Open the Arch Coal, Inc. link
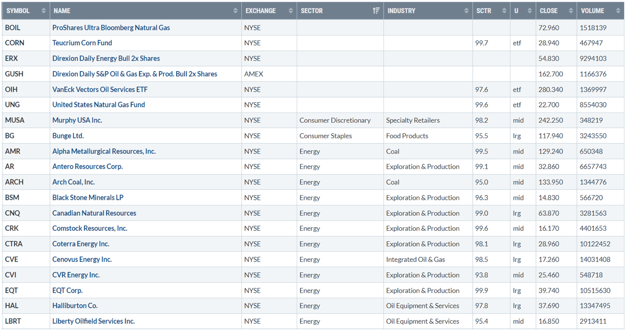626x332 pixels. pyautogui.click(x=74, y=182)
